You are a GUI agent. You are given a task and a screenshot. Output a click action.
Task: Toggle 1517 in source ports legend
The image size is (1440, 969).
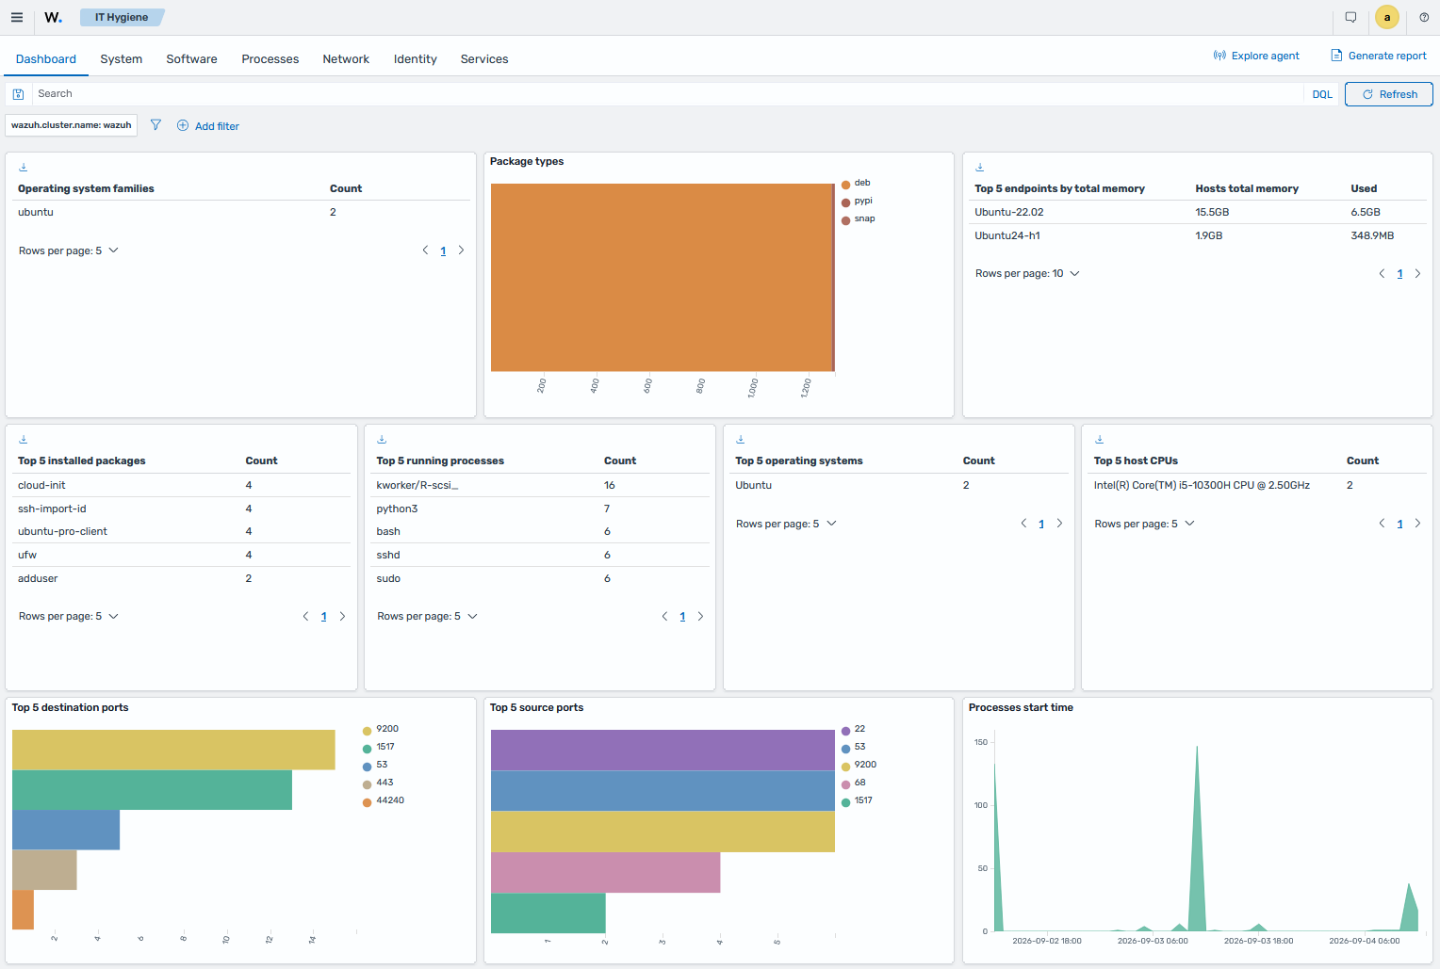[x=857, y=801]
